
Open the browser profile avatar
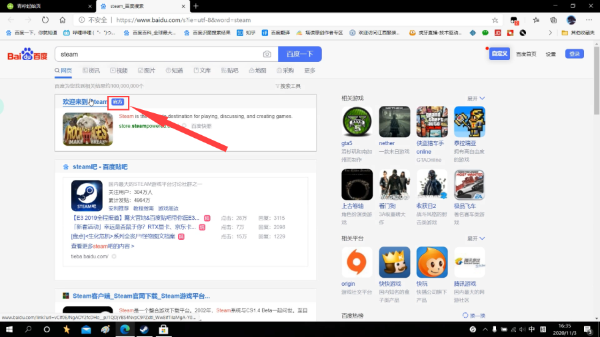pos(571,20)
